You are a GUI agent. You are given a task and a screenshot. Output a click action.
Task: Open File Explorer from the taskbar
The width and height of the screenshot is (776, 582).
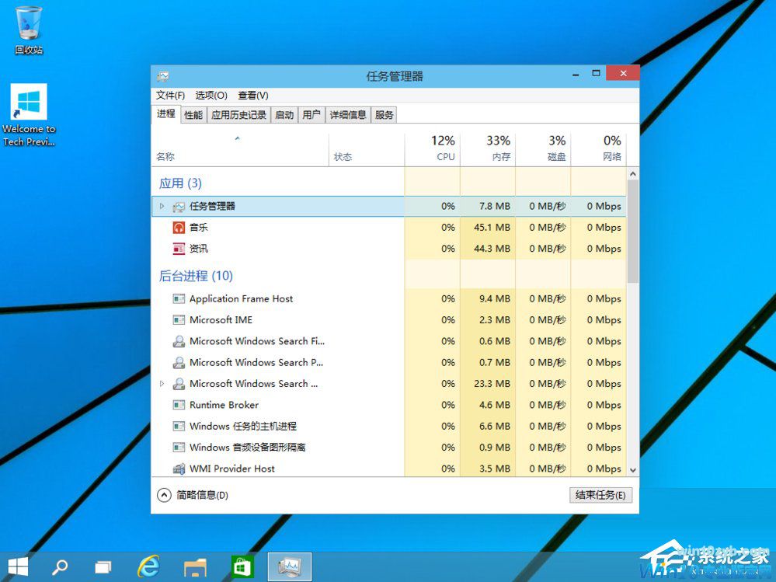(194, 566)
